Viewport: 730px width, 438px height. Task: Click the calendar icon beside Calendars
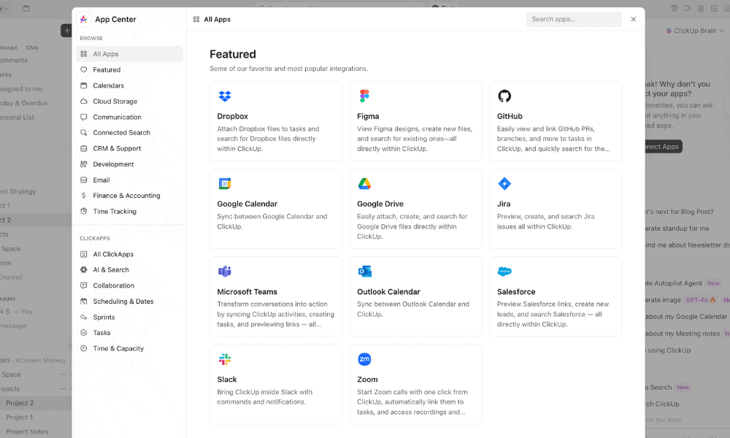(x=84, y=85)
